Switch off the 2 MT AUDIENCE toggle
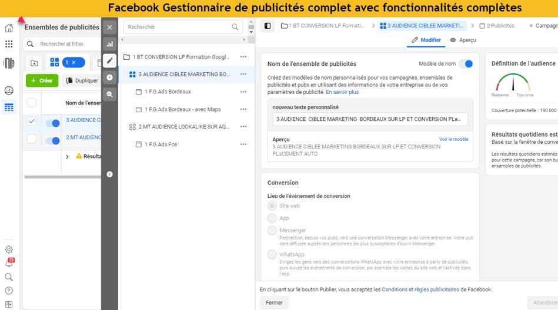The width and height of the screenshot is (558, 310). 53,141
